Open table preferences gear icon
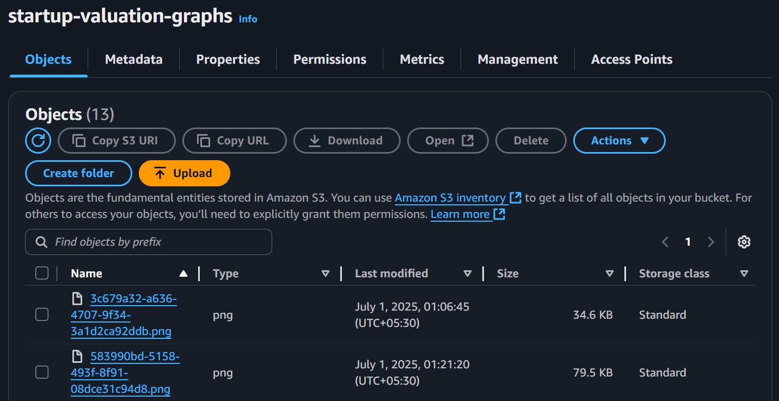Viewport: 779px width, 401px height. (744, 242)
